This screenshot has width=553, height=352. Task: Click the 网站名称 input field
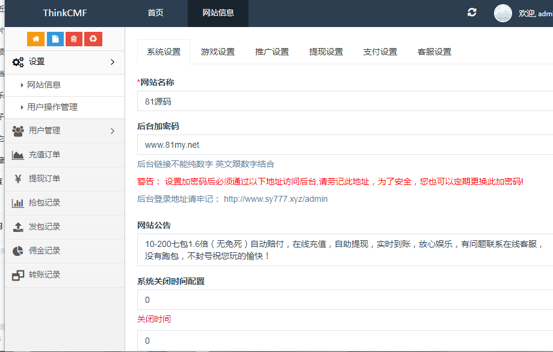point(343,102)
